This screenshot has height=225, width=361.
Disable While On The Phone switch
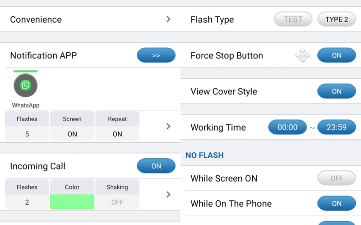tap(337, 203)
